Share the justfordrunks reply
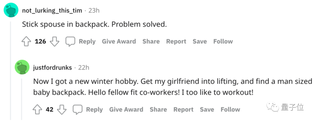The width and height of the screenshot is (314, 121). [158, 109]
